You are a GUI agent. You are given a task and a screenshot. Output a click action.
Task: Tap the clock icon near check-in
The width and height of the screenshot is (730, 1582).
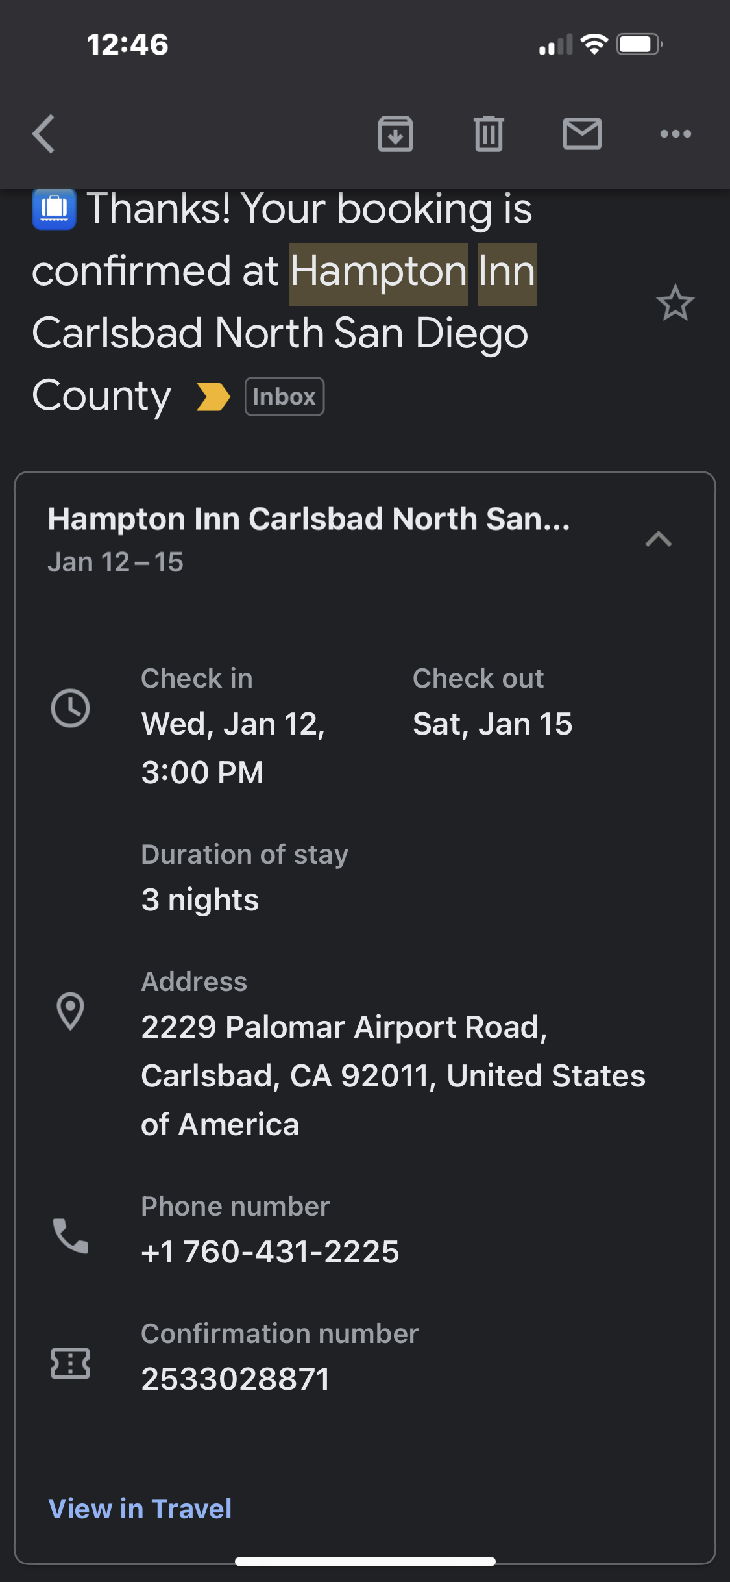pyautogui.click(x=70, y=708)
